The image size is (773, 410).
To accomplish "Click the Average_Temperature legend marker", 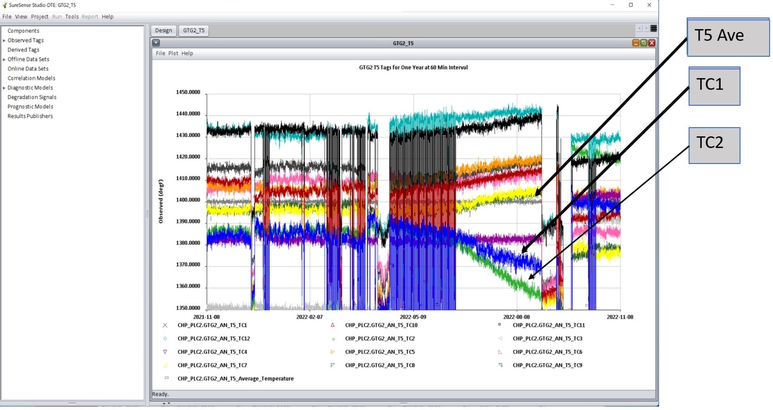I will 166,377.
